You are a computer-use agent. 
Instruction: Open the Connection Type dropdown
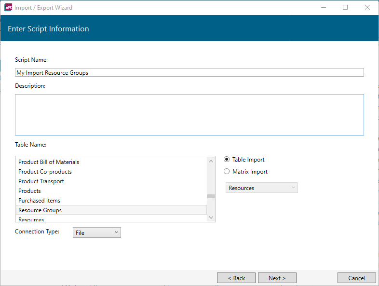coord(96,232)
